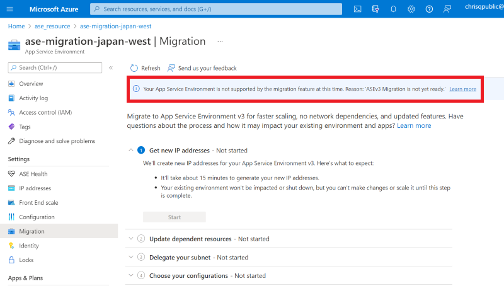Expand the Delegate your subnet step

pyautogui.click(x=131, y=257)
